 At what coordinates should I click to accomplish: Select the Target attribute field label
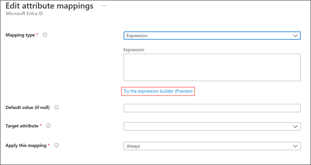22,126
